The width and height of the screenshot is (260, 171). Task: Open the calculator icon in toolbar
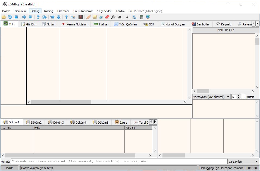coord(142,17)
